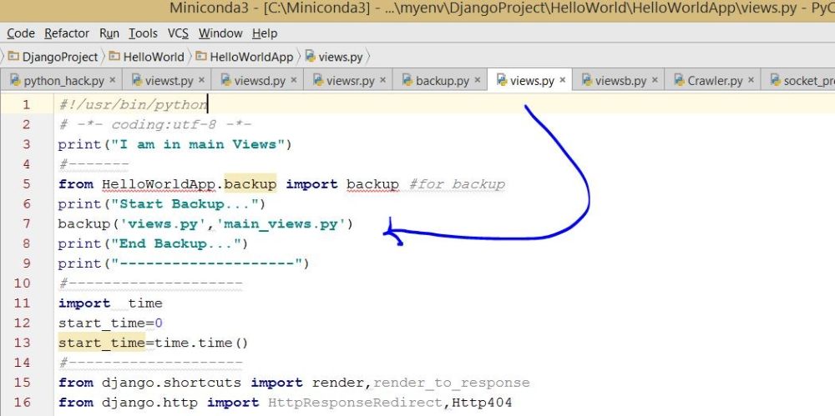Close the backup.py tab
835x416 pixels.
tap(477, 80)
